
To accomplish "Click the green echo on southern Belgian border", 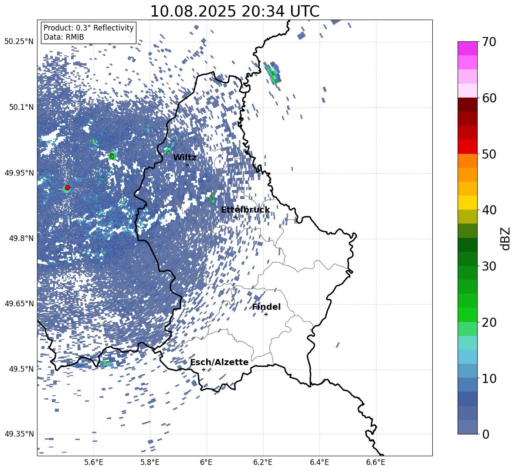I will tap(105, 363).
